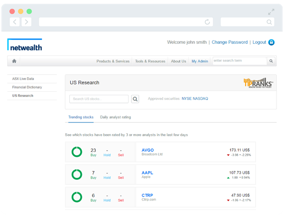
Task: Select ASX Live Data in sidebar
Action: 23,79
